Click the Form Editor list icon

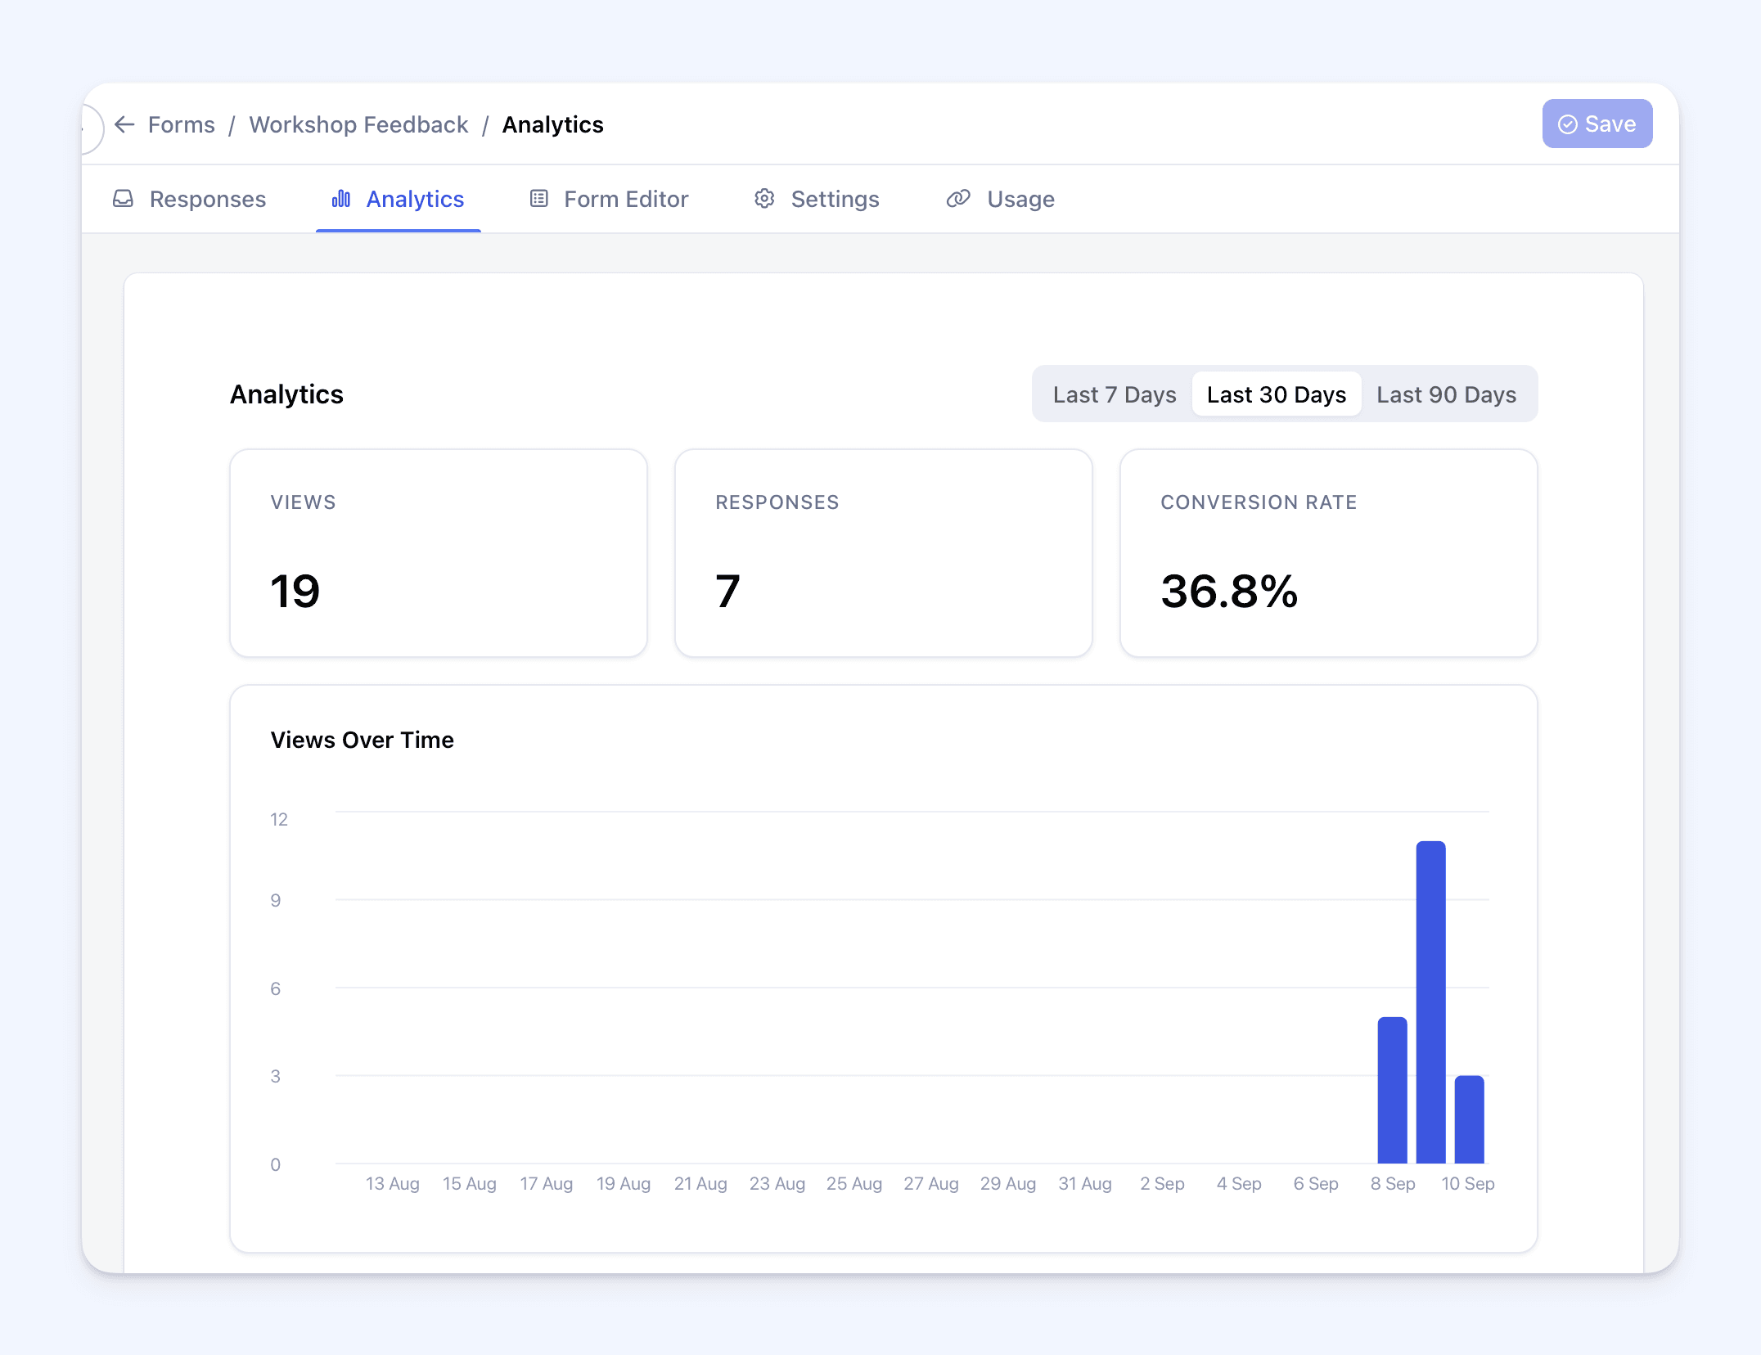(538, 199)
